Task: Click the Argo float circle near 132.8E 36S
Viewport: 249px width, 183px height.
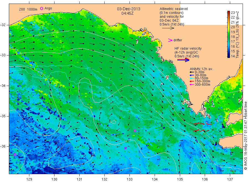Action: [125, 148]
